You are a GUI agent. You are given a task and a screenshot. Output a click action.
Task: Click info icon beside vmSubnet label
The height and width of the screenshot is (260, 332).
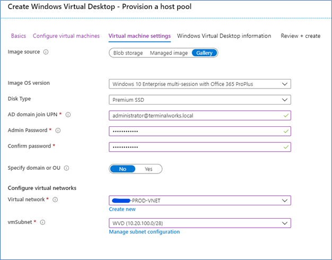coord(42,222)
